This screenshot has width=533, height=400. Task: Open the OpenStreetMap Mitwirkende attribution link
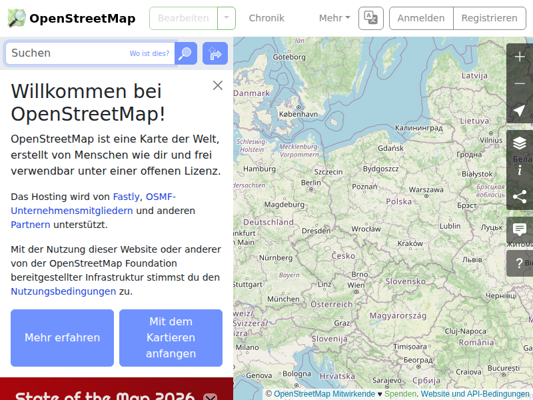pos(324,394)
